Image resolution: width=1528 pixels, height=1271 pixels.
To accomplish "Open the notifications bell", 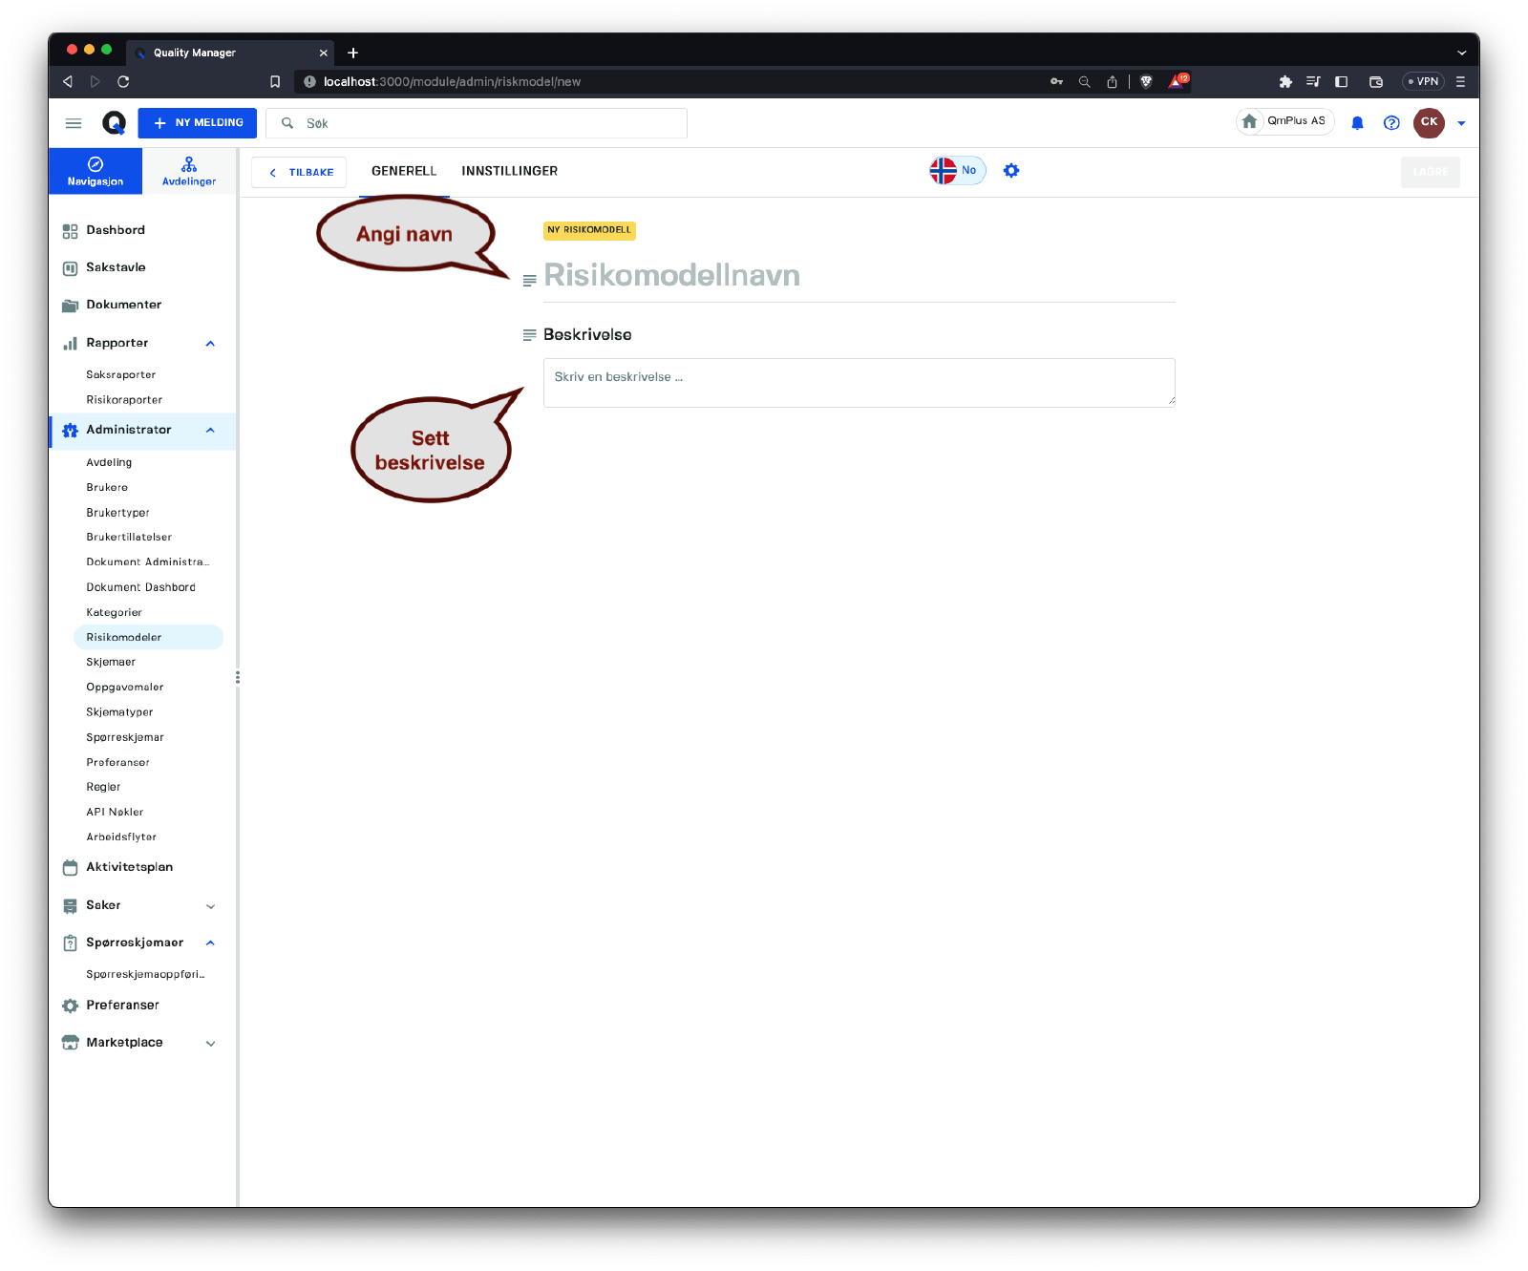I will click(1357, 123).
